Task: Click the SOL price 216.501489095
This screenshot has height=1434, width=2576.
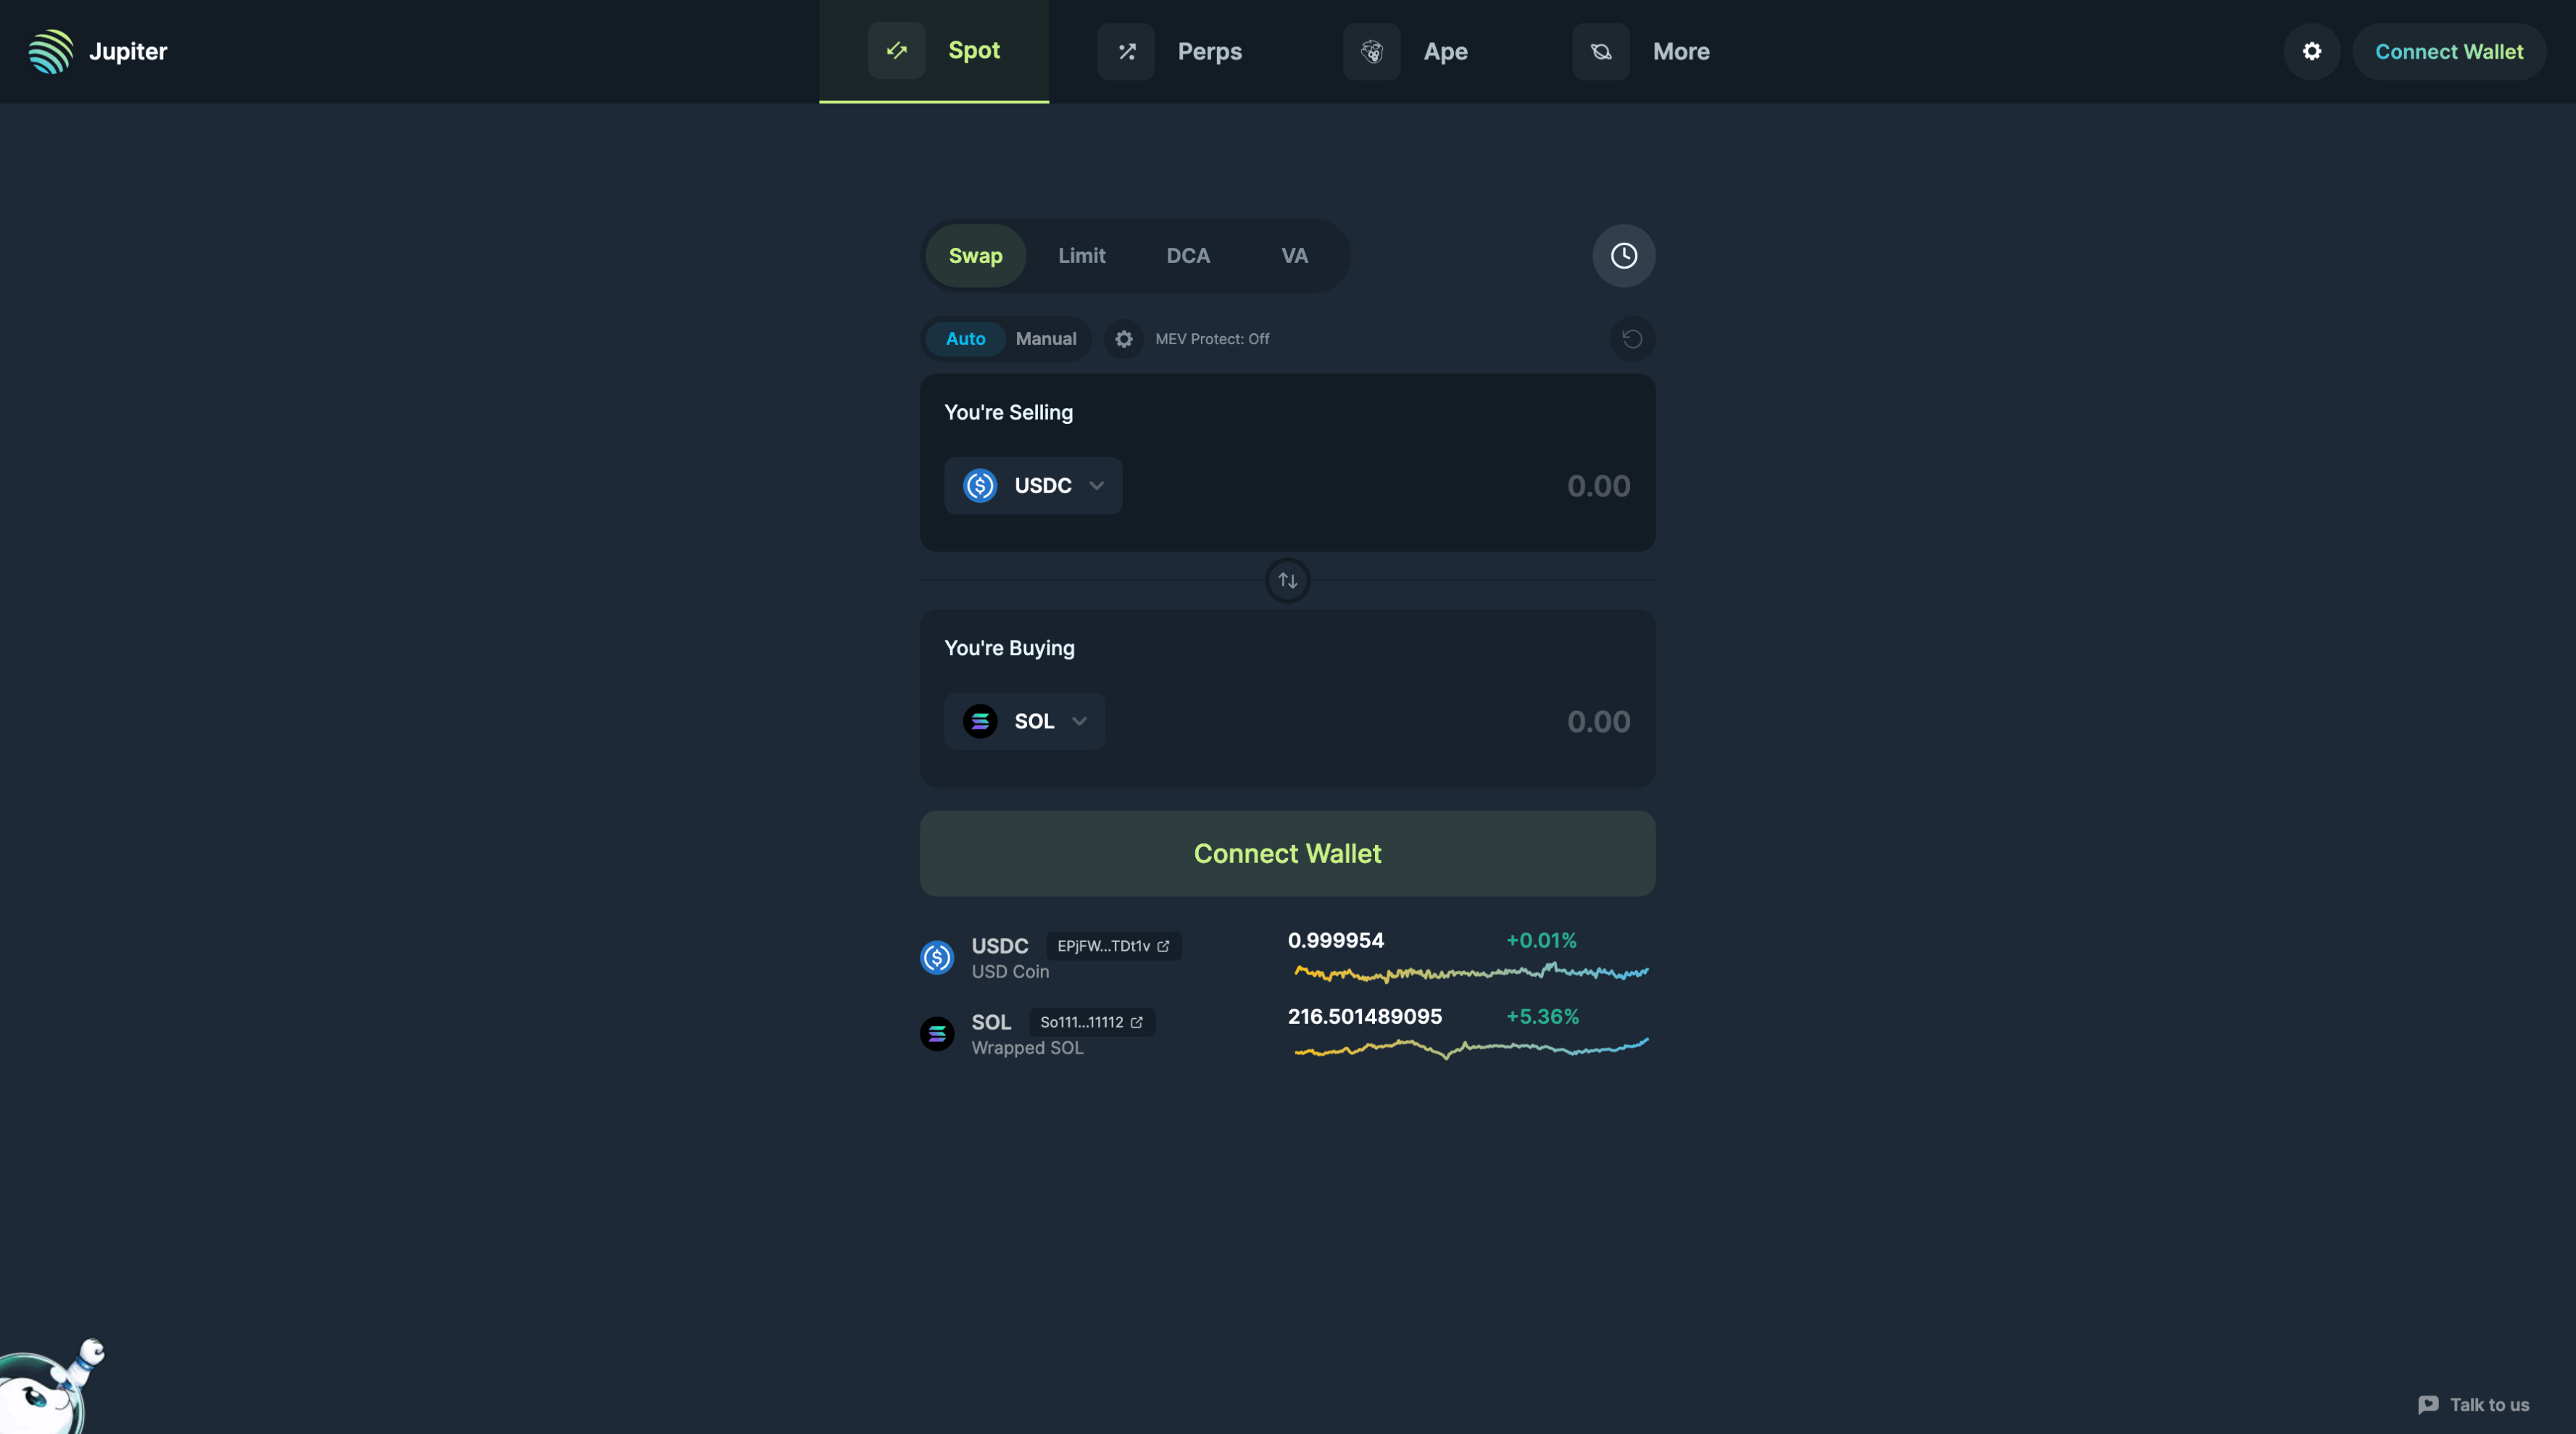Action: tap(1365, 1016)
